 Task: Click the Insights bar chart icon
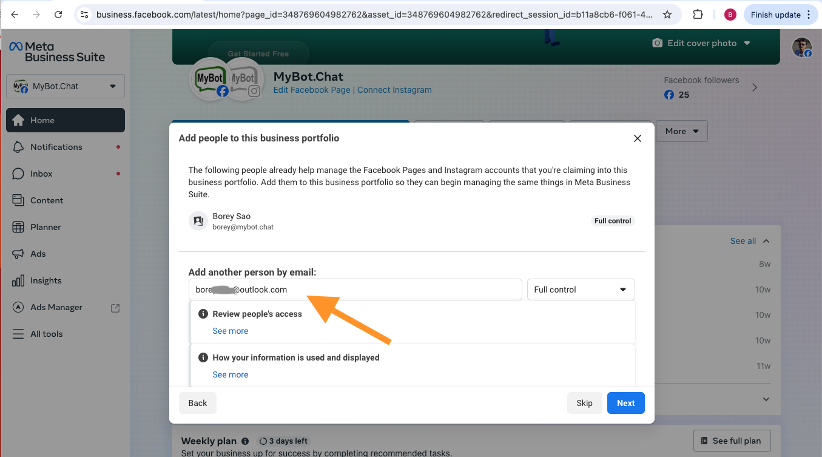[19, 280]
